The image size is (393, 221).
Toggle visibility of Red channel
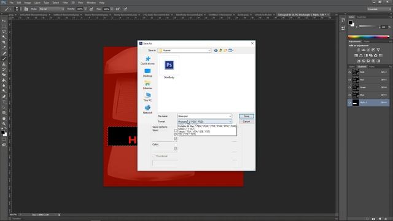pos(349,80)
